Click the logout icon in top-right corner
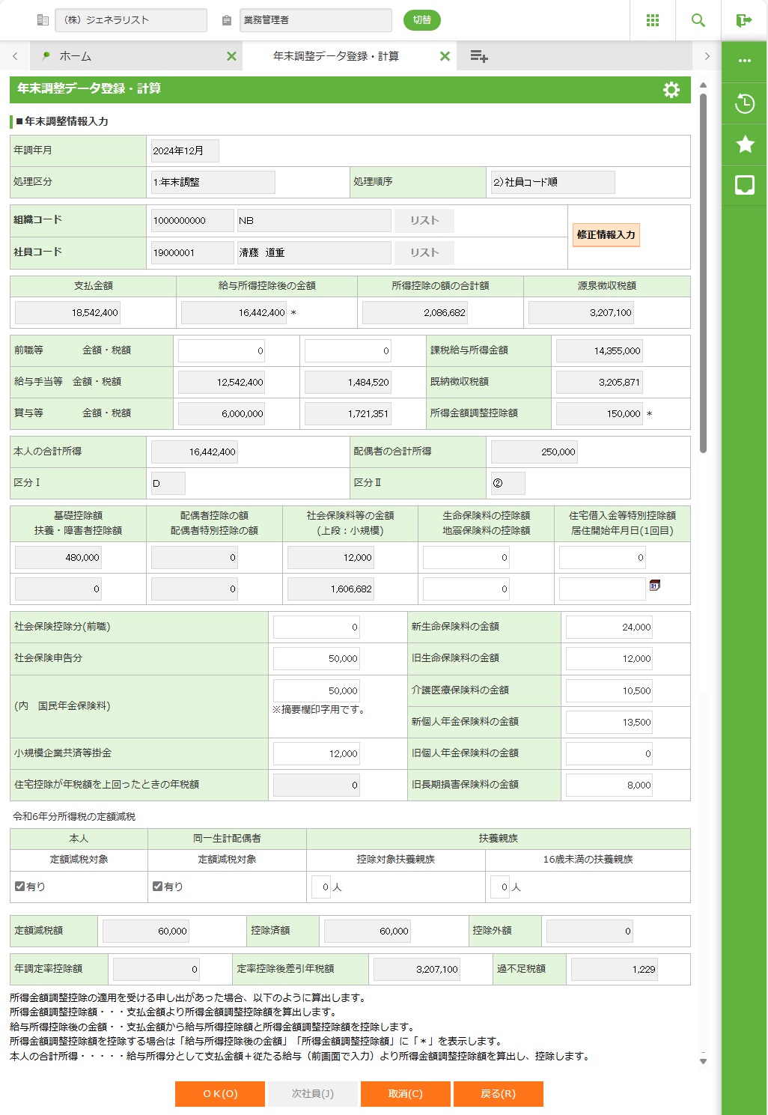 [x=744, y=20]
